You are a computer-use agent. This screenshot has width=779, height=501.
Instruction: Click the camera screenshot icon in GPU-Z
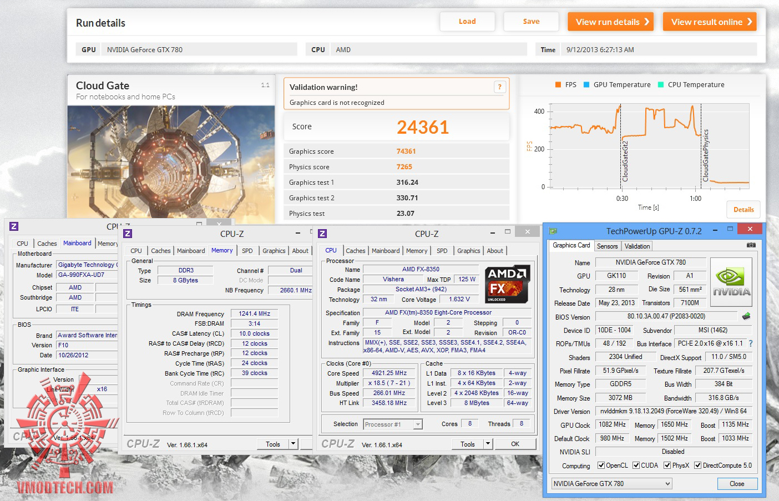751,245
